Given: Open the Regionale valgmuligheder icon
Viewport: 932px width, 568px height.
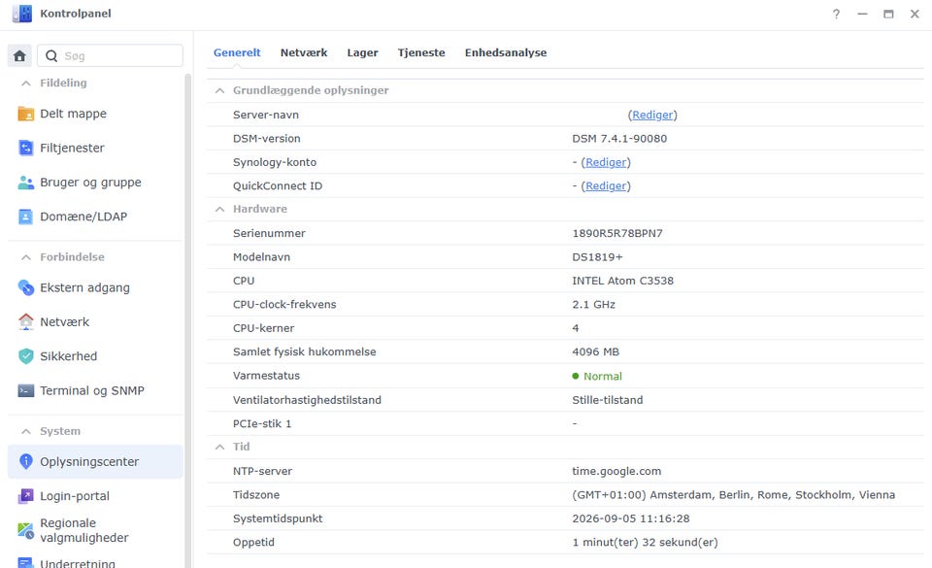Looking at the screenshot, I should point(25,530).
